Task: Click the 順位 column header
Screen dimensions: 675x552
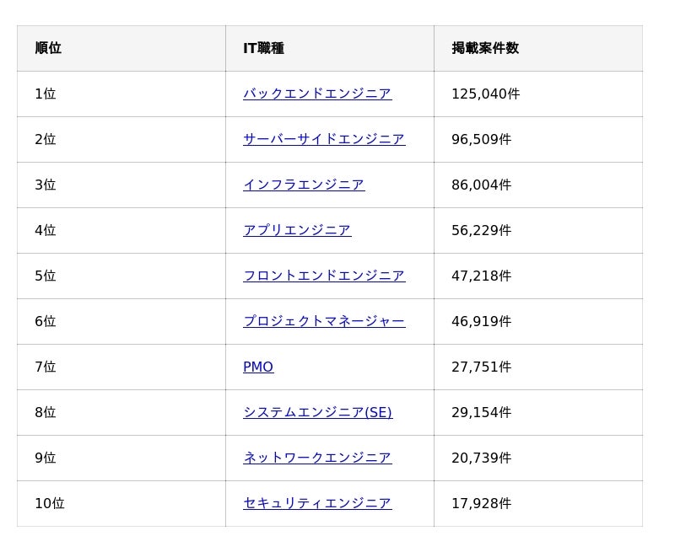Action: click(x=48, y=48)
